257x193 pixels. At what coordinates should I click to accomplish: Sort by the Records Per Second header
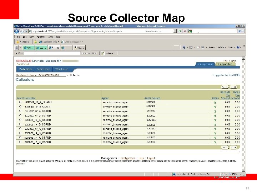tap(225, 95)
